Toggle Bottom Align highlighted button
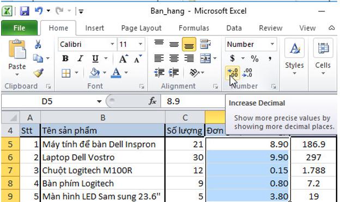Viewport: 340px width, 202px height. click(x=189, y=44)
